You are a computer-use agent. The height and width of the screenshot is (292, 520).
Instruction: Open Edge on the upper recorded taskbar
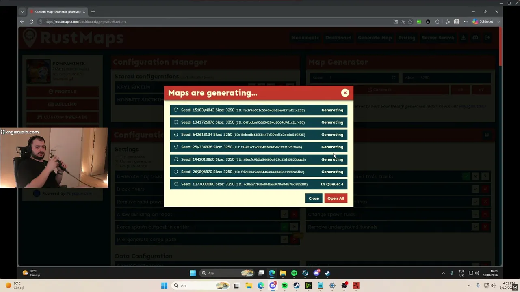coord(272,273)
